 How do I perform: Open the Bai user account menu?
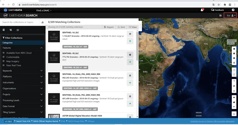coord(230,16)
